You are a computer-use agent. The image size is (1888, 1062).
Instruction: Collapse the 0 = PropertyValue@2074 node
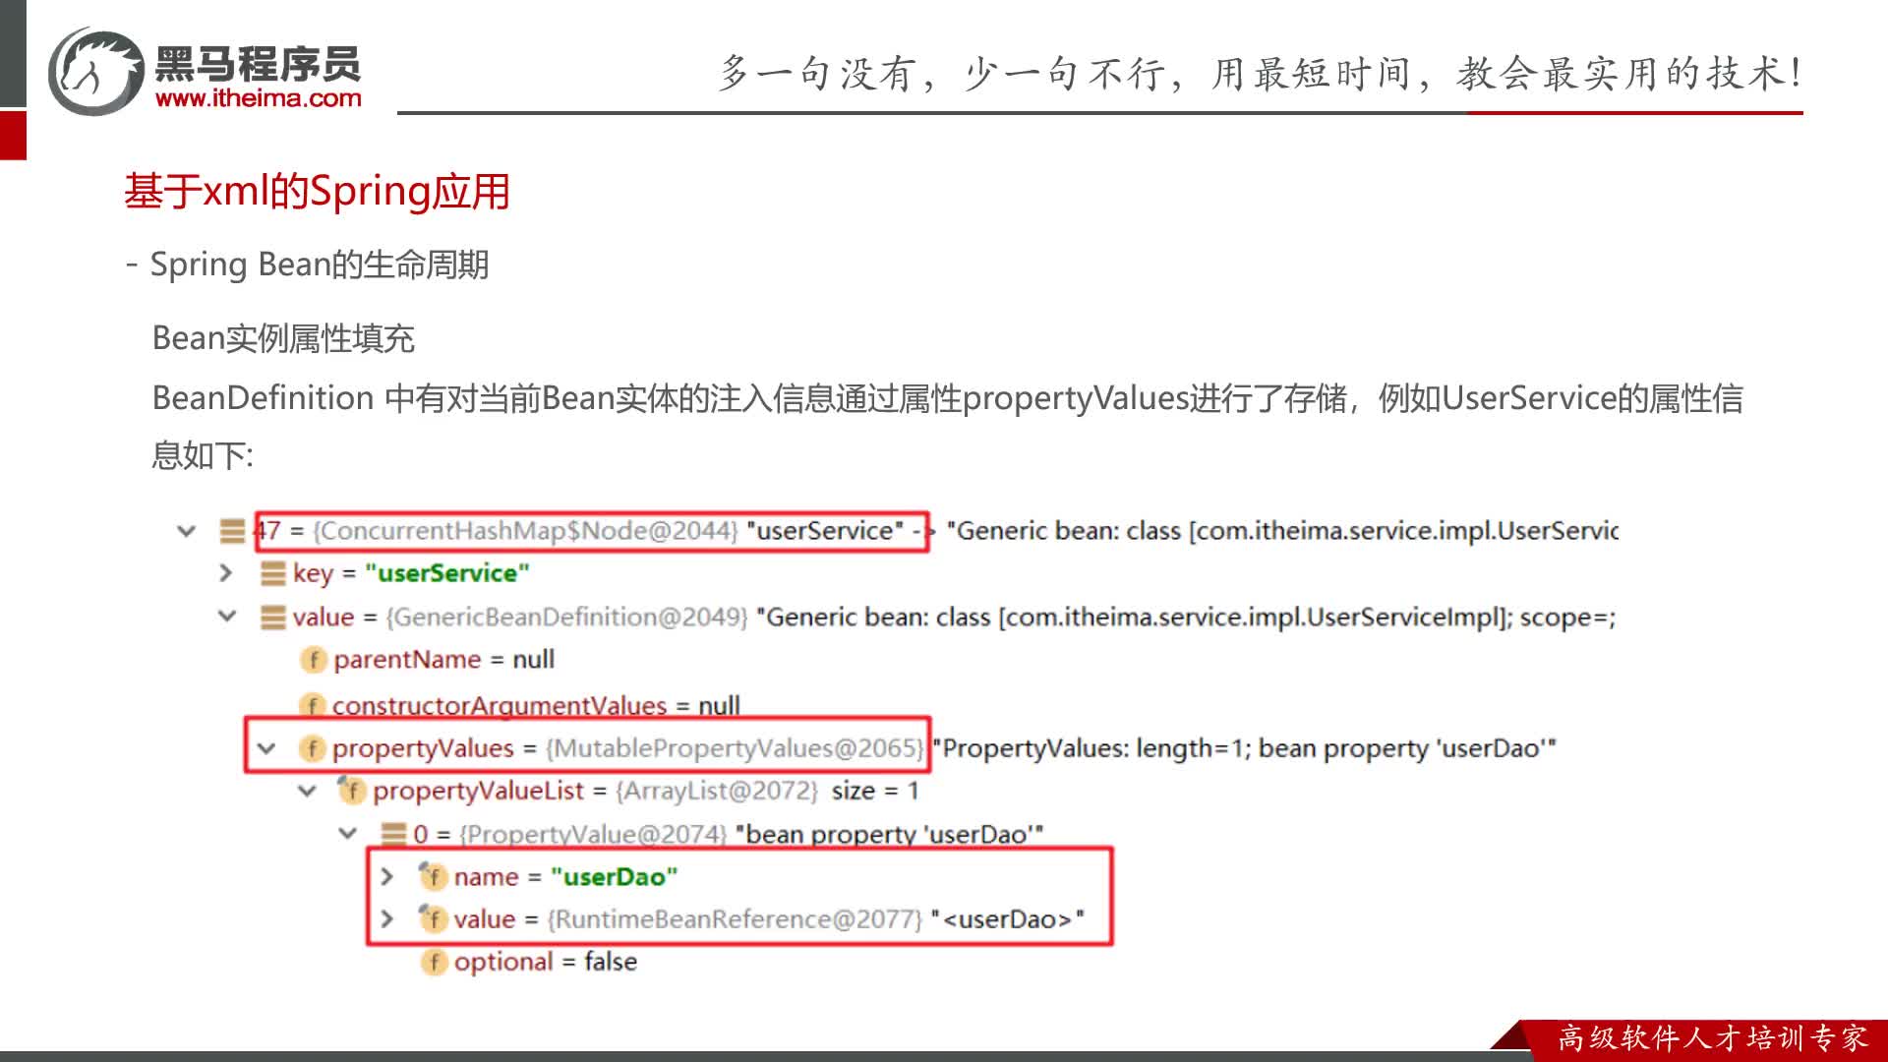click(348, 833)
